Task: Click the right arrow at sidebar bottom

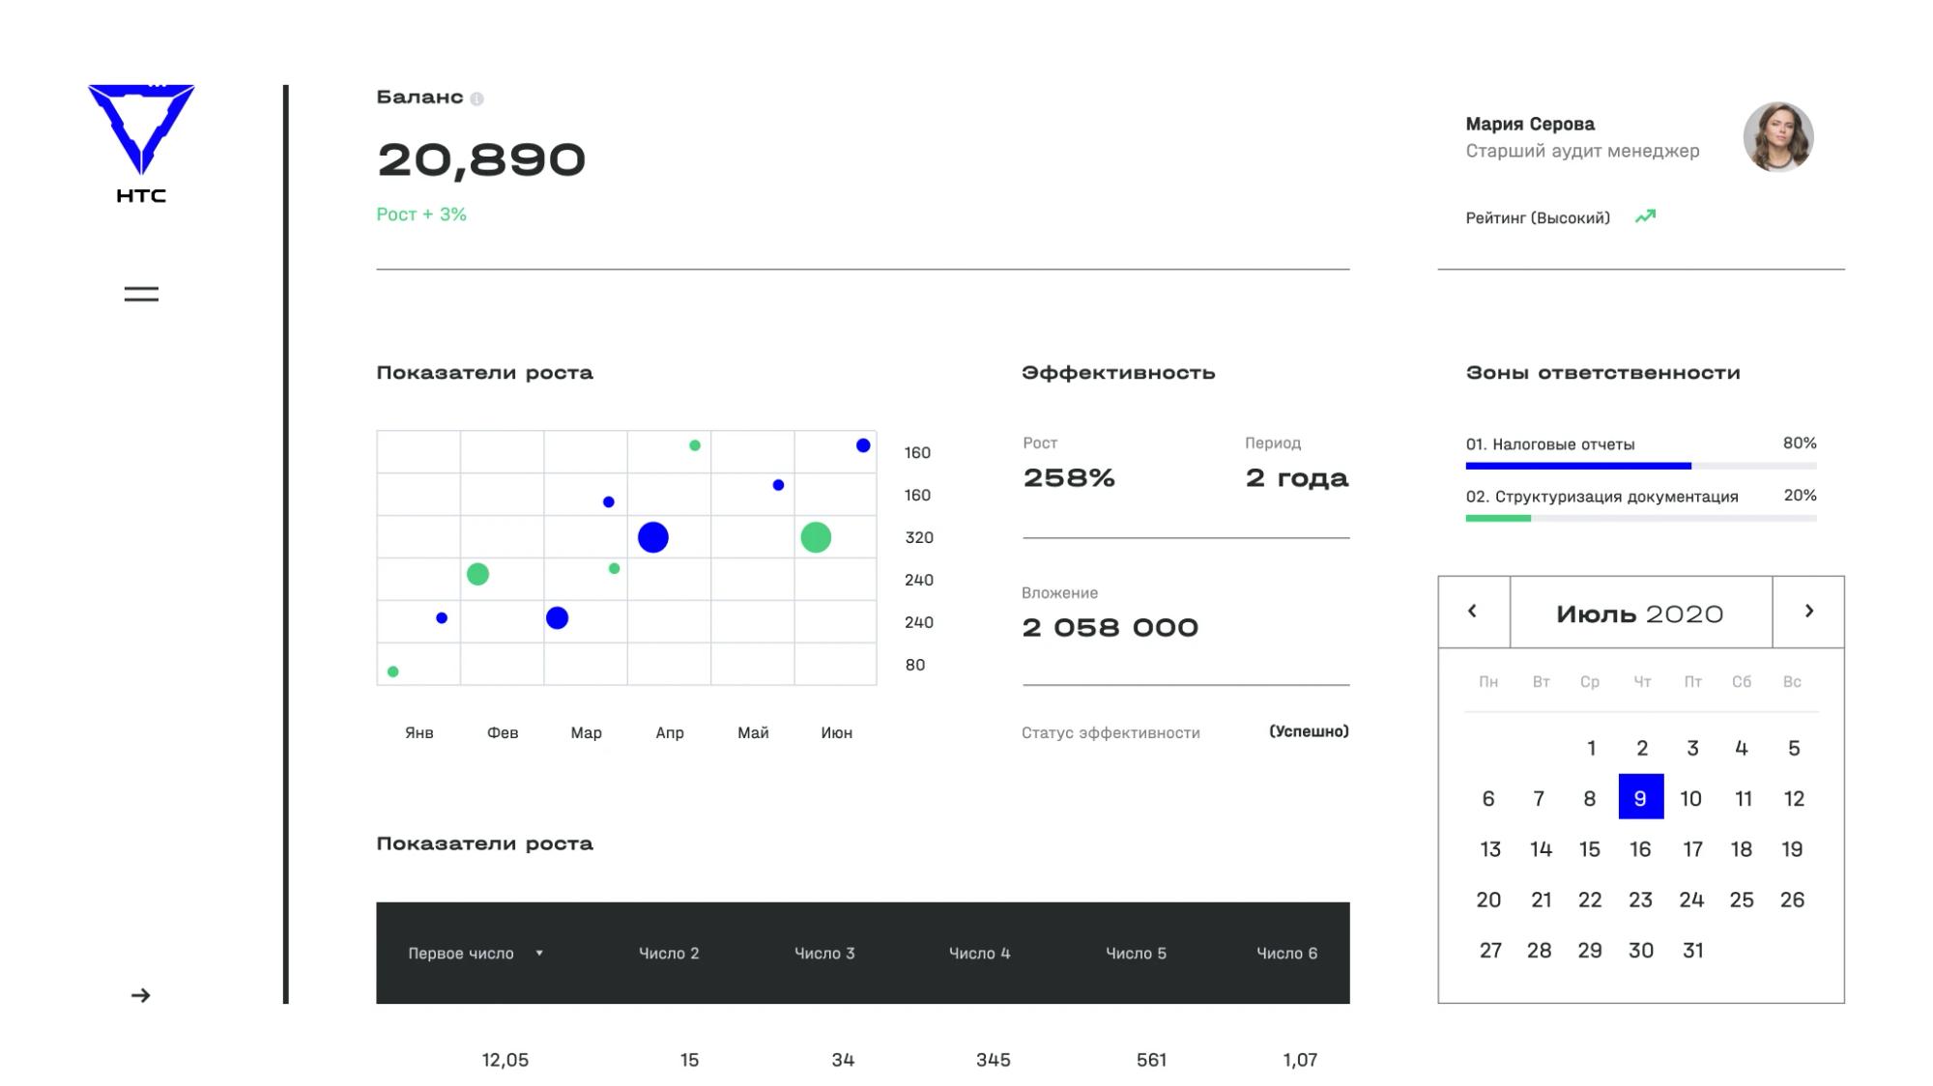Action: (141, 995)
